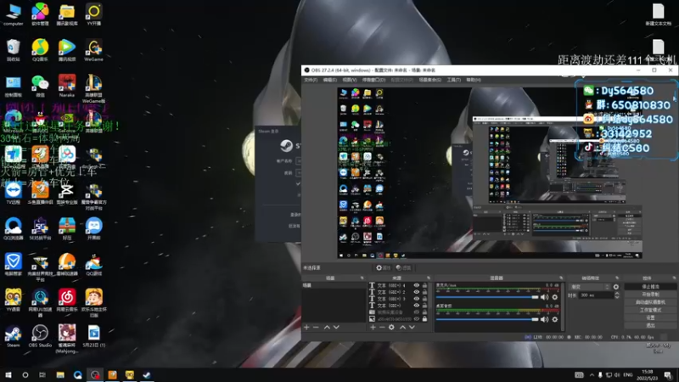Image resolution: width=679 pixels, height=382 pixels.
Task: Open WeChat desktop shortcut
Action: point(40,86)
